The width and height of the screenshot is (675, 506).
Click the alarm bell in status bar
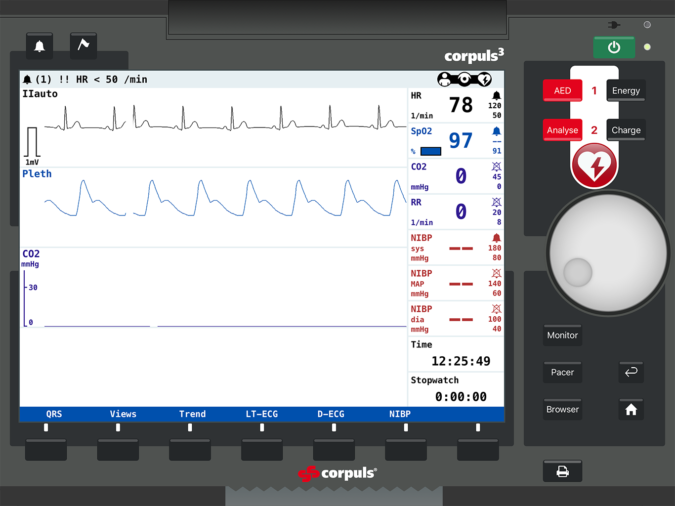point(28,80)
